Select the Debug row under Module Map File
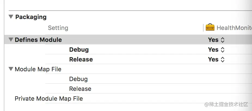 click(x=149, y=79)
